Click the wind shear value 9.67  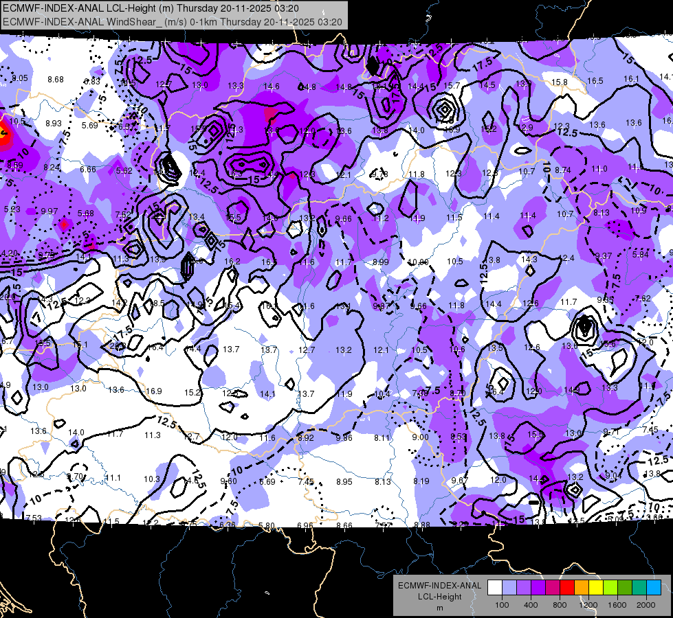click(460, 481)
